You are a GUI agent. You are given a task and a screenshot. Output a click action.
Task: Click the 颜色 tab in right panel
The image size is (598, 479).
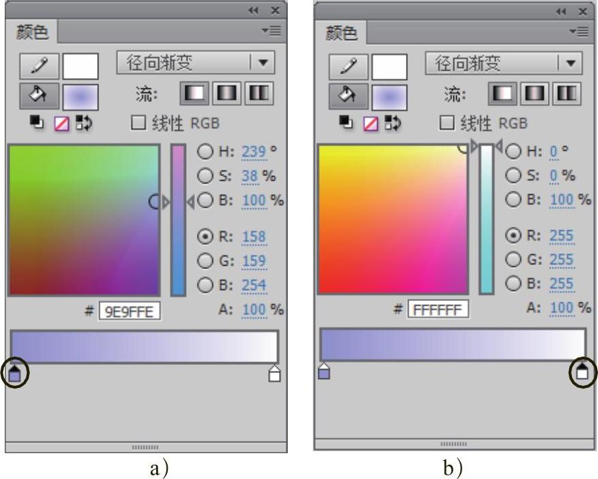tap(342, 32)
